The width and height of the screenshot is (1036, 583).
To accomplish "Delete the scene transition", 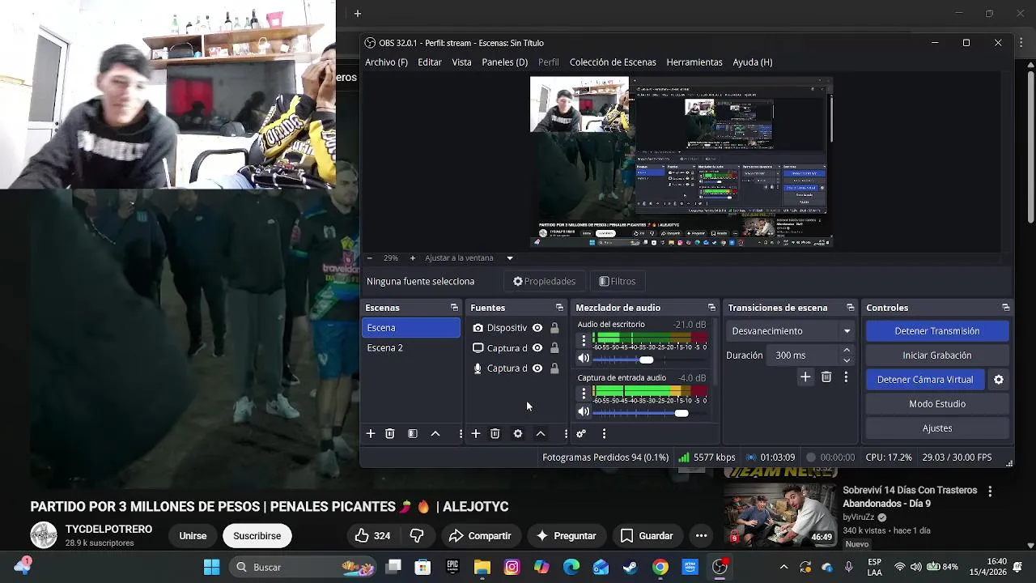I will pyautogui.click(x=826, y=377).
